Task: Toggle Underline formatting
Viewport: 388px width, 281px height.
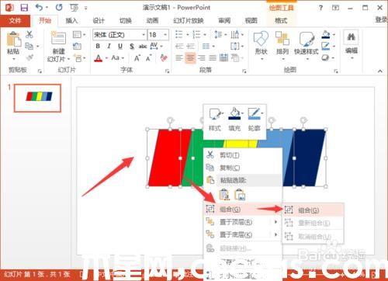Action: pos(120,46)
